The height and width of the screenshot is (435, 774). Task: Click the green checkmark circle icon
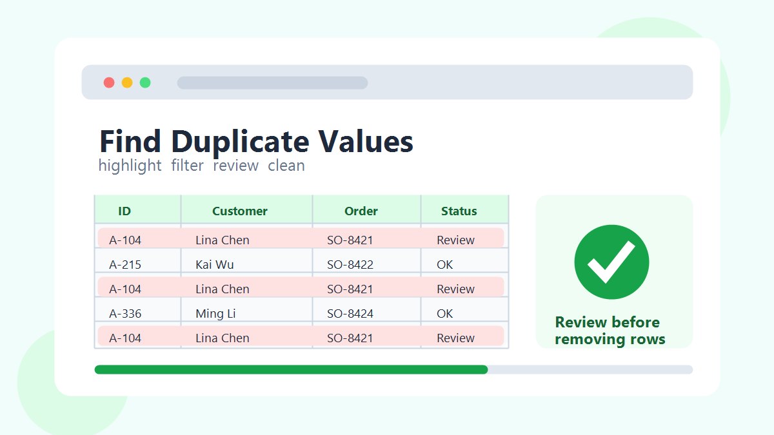point(611,262)
